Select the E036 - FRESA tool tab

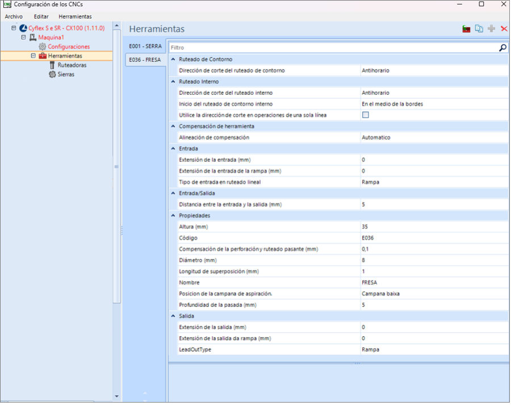coord(145,60)
